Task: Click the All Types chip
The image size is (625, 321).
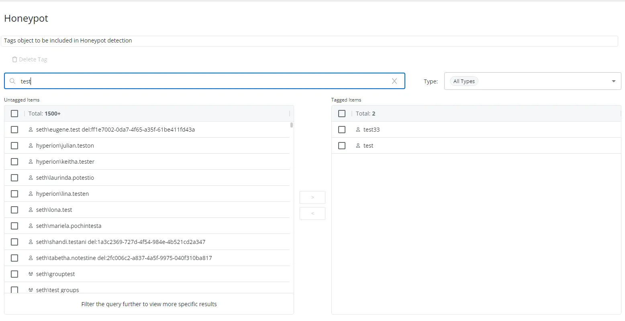Action: 464,81
